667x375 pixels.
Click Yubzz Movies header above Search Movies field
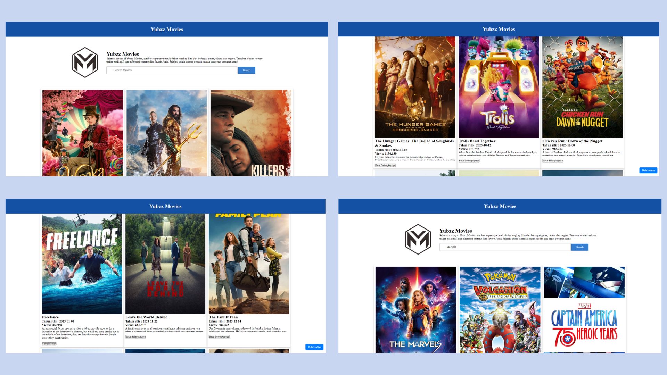(167, 29)
